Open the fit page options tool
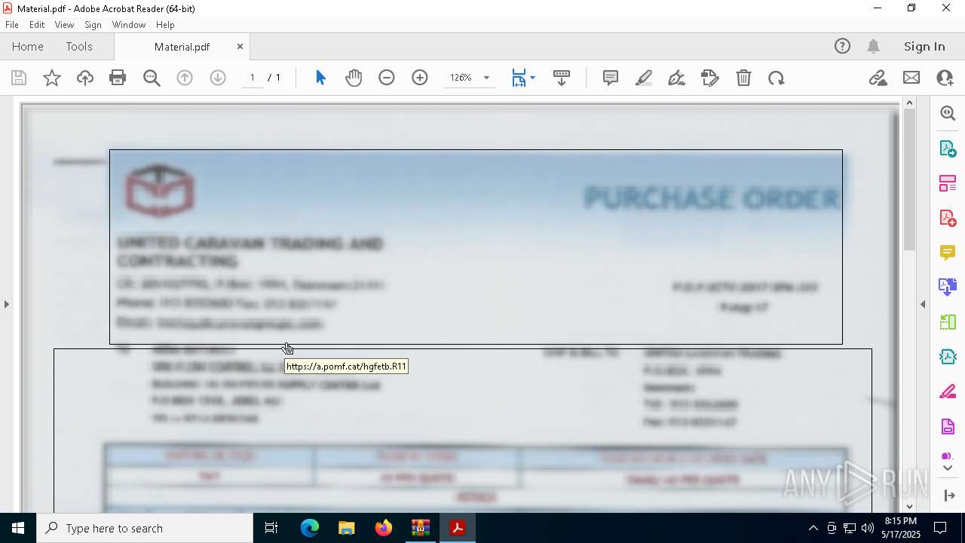The width and height of the screenshot is (965, 543). [519, 78]
